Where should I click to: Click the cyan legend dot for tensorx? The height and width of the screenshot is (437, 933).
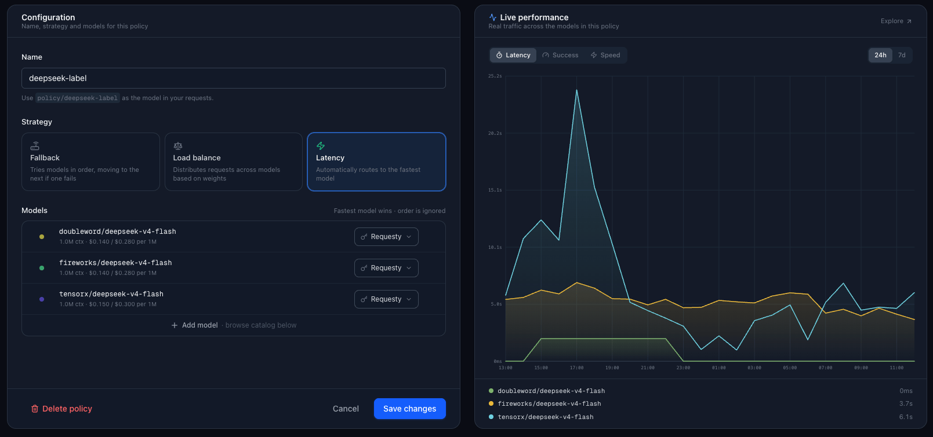[491, 417]
